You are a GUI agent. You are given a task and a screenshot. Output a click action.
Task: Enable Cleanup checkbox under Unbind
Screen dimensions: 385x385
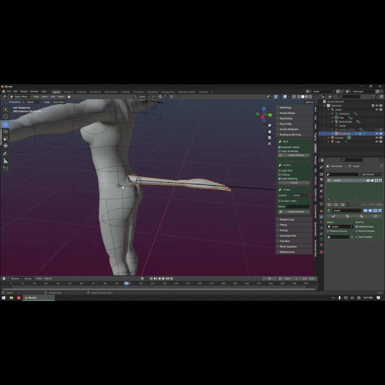[280, 174]
